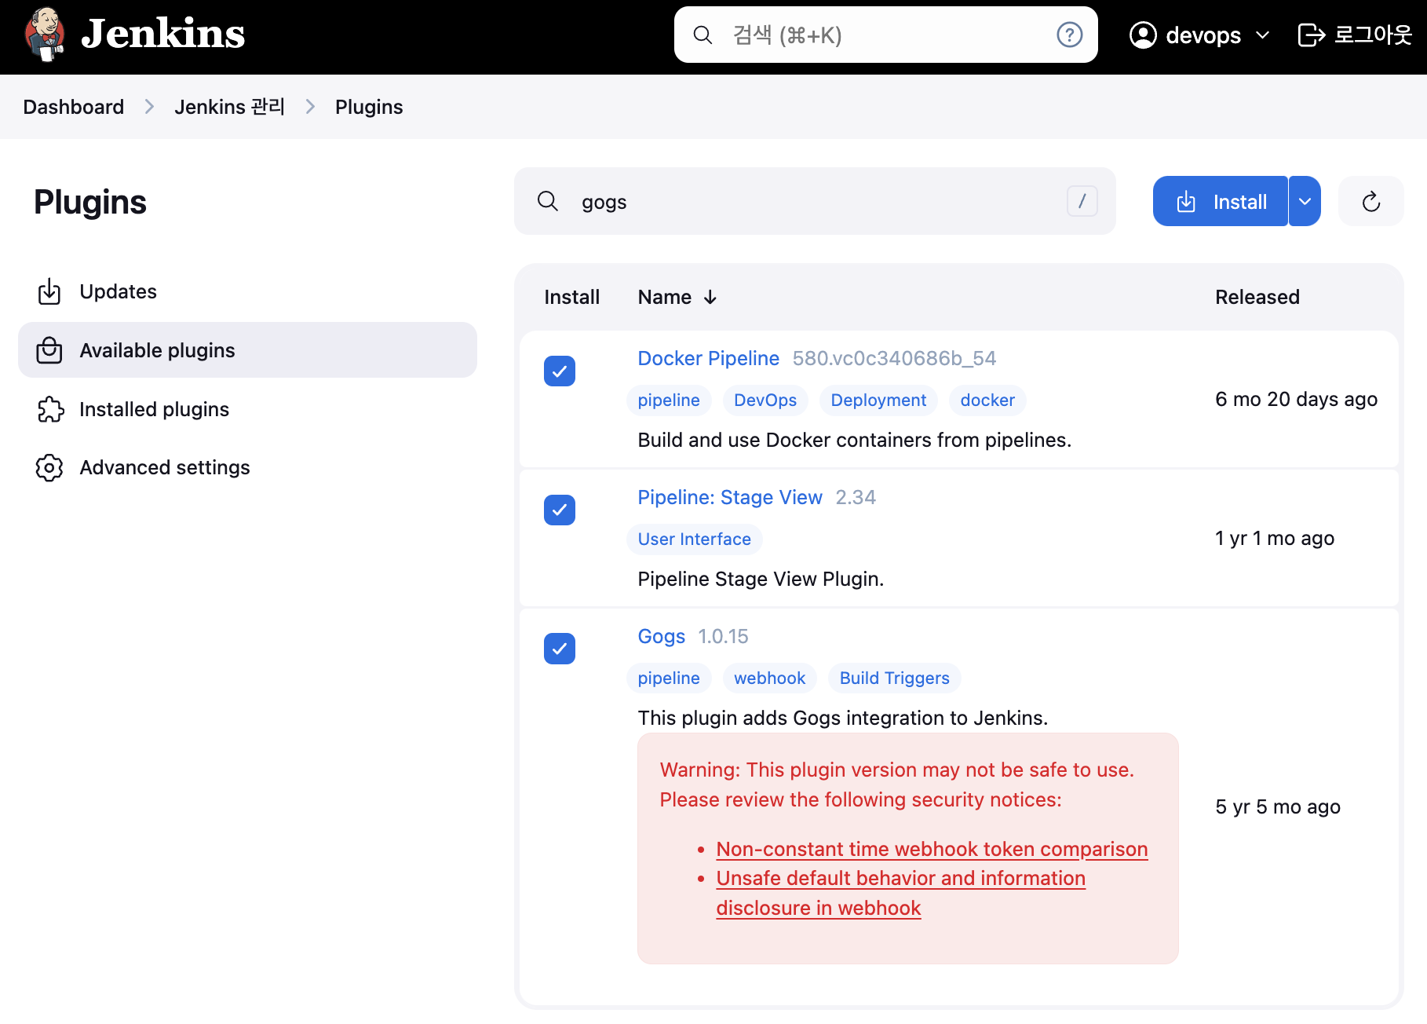Click the Advanced settings gear icon
The width and height of the screenshot is (1427, 1024).
[49, 467]
